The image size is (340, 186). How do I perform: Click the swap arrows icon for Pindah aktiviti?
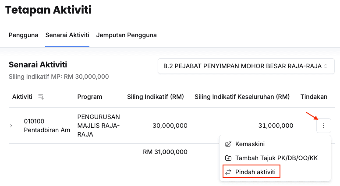228,172
